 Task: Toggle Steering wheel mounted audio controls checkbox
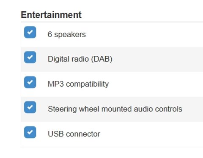click(x=30, y=107)
